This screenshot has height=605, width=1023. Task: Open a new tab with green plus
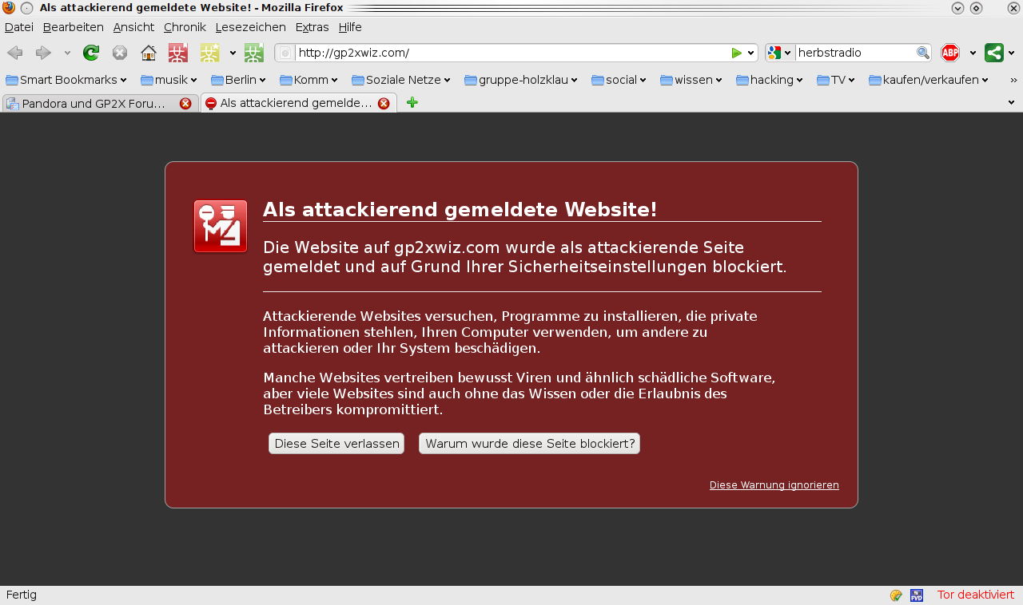tap(412, 103)
